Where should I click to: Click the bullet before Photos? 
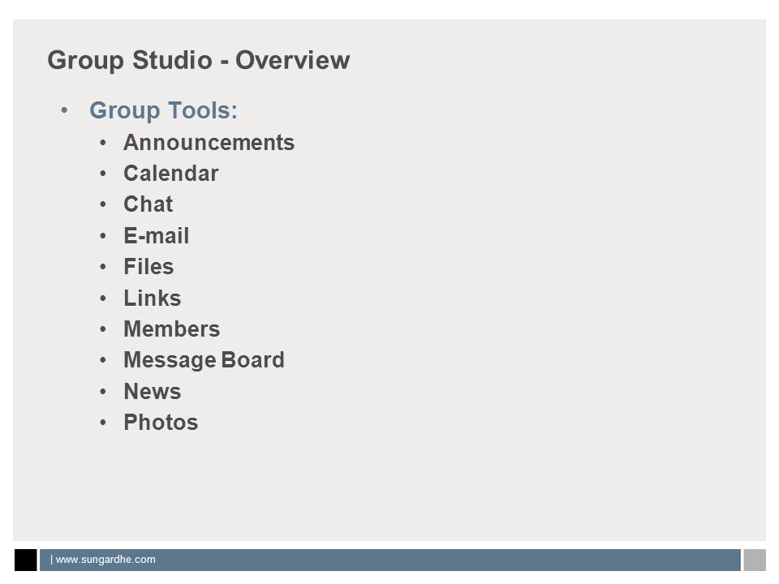103,423
